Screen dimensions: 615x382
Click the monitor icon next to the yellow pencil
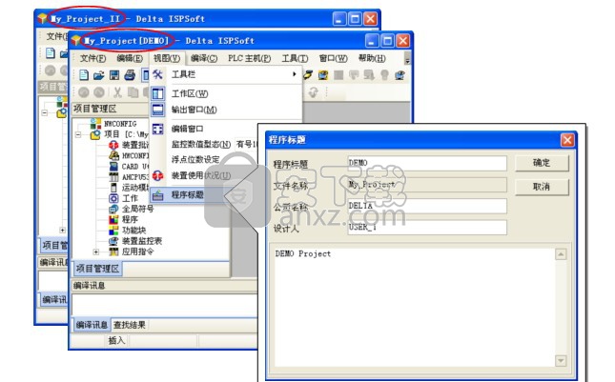(x=323, y=75)
